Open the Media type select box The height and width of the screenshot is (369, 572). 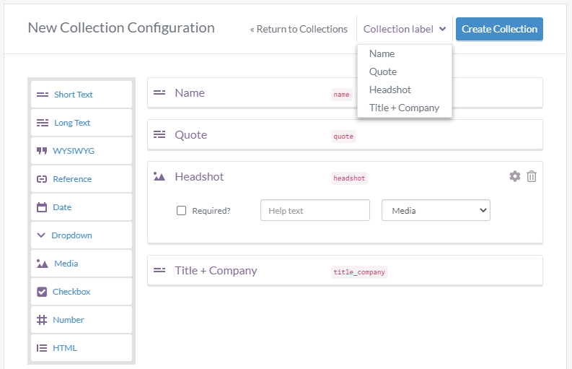pyautogui.click(x=436, y=211)
